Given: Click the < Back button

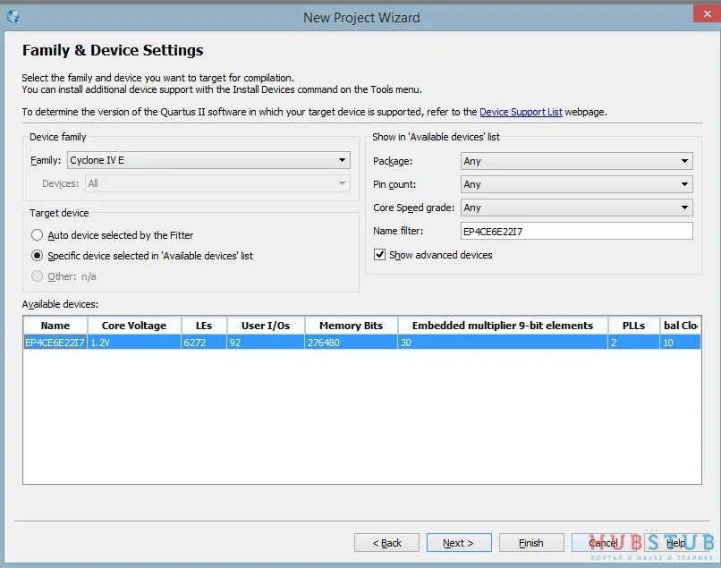Looking at the screenshot, I should point(386,543).
